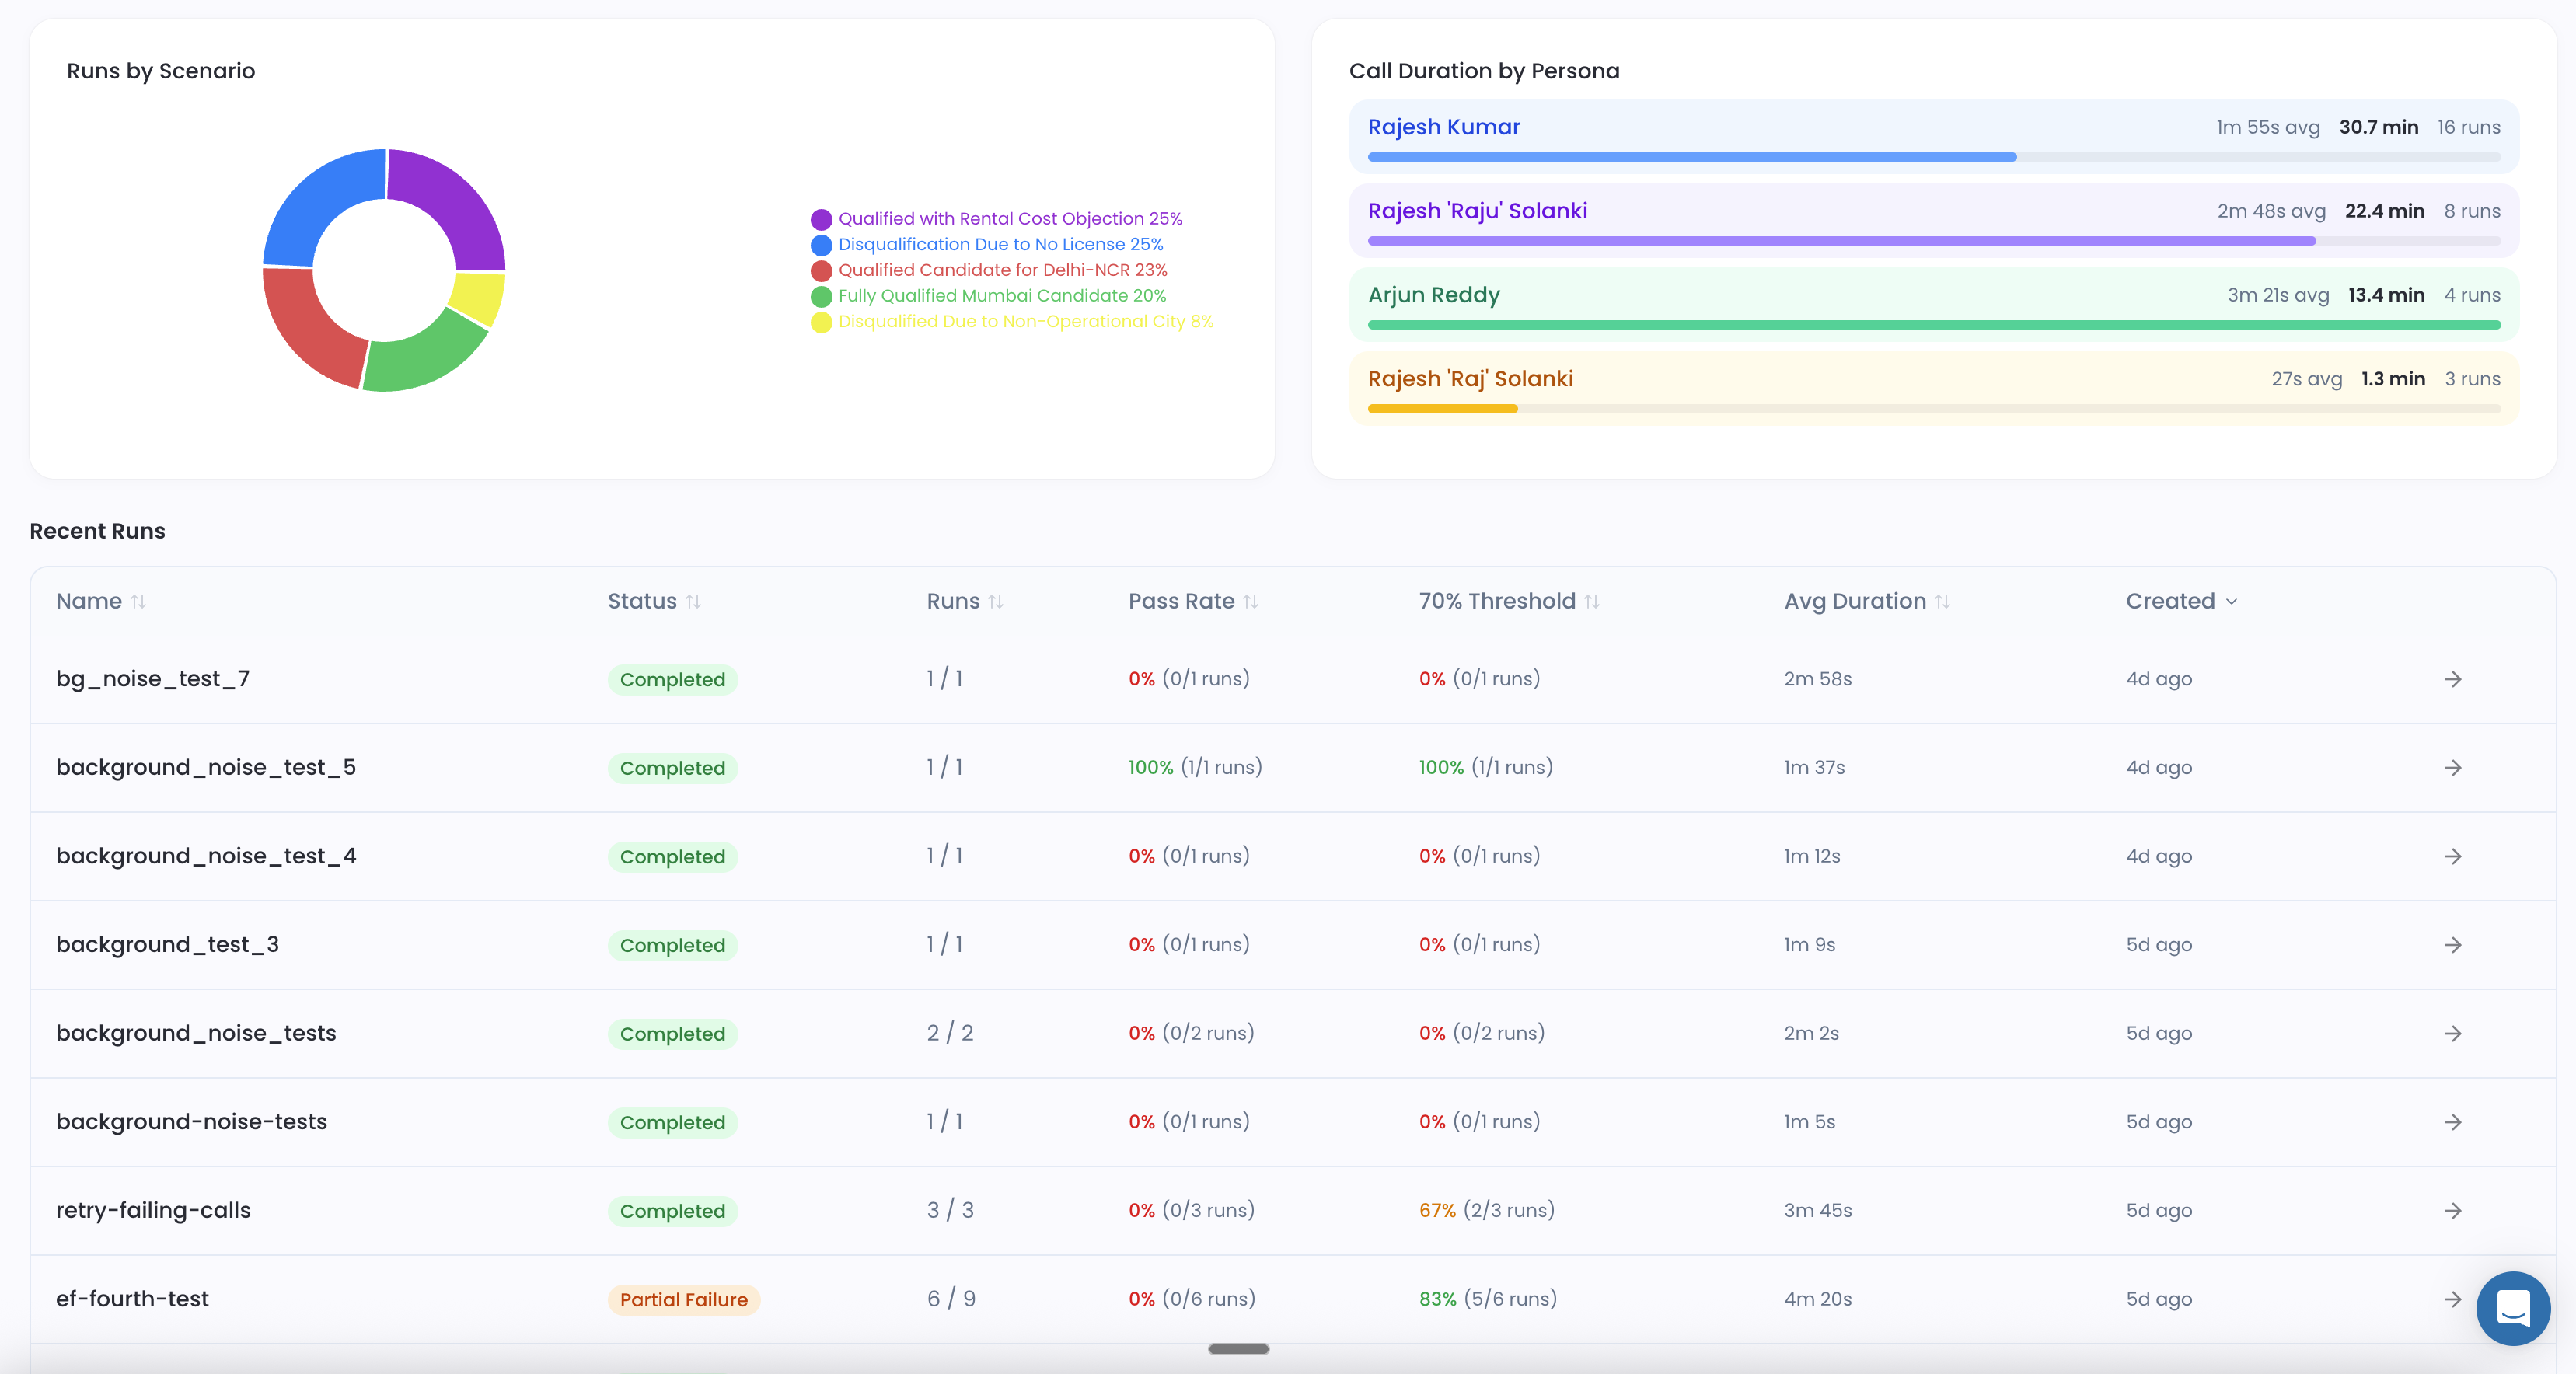Viewport: 2576px width, 1374px height.
Task: Expand Created column sort chevron
Action: 2232,602
